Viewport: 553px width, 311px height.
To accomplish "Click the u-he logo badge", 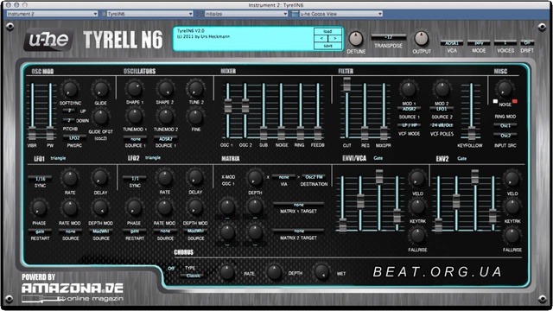I will [48, 40].
